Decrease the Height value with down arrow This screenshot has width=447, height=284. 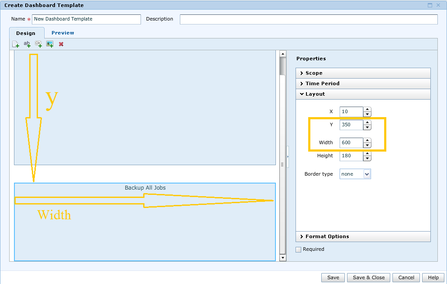367,158
